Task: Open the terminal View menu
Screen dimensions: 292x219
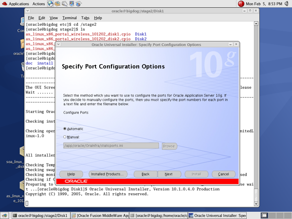Action: 54,18
